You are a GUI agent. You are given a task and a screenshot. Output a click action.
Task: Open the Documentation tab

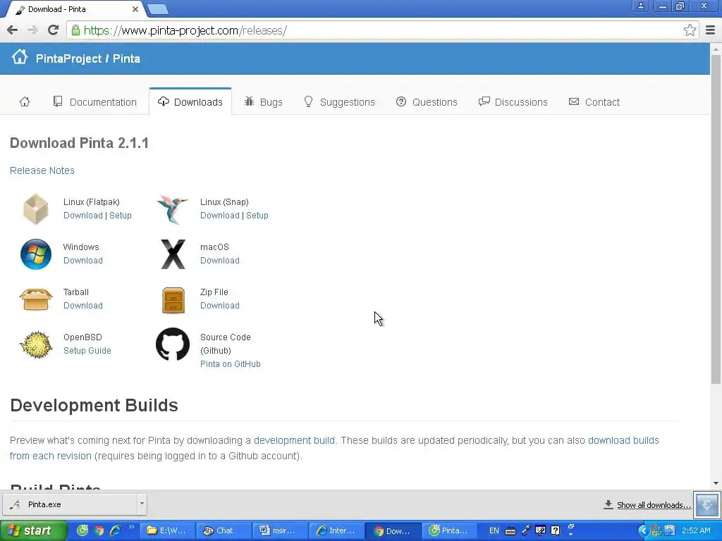tap(95, 101)
